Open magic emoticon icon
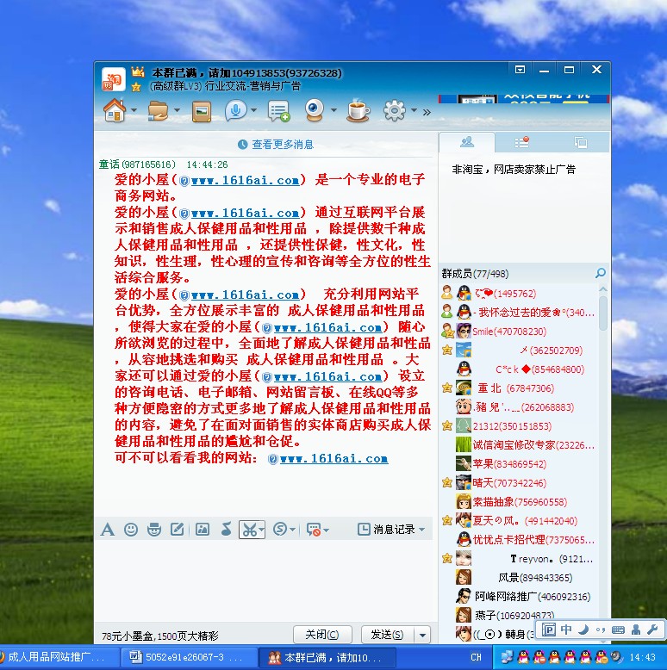The height and width of the screenshot is (670, 667). 154,530
